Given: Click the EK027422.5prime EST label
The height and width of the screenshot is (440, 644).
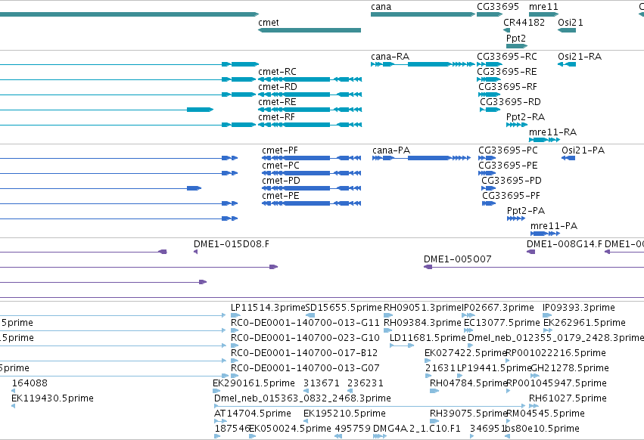Looking at the screenshot, I should coord(465,353).
